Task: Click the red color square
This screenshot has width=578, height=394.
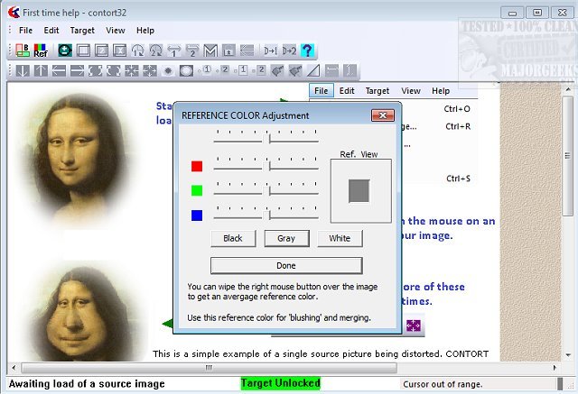Action: [197, 166]
